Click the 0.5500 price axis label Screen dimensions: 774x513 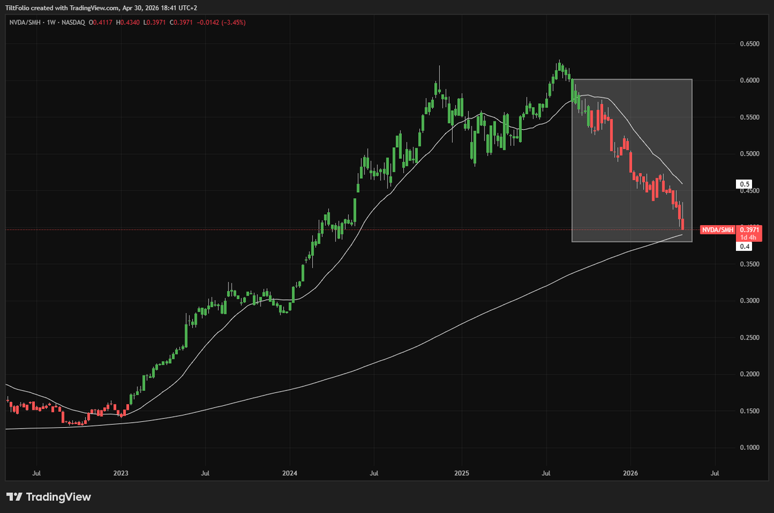pos(749,117)
